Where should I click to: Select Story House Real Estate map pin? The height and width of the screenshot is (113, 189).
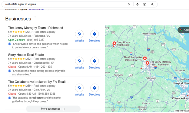114,43
